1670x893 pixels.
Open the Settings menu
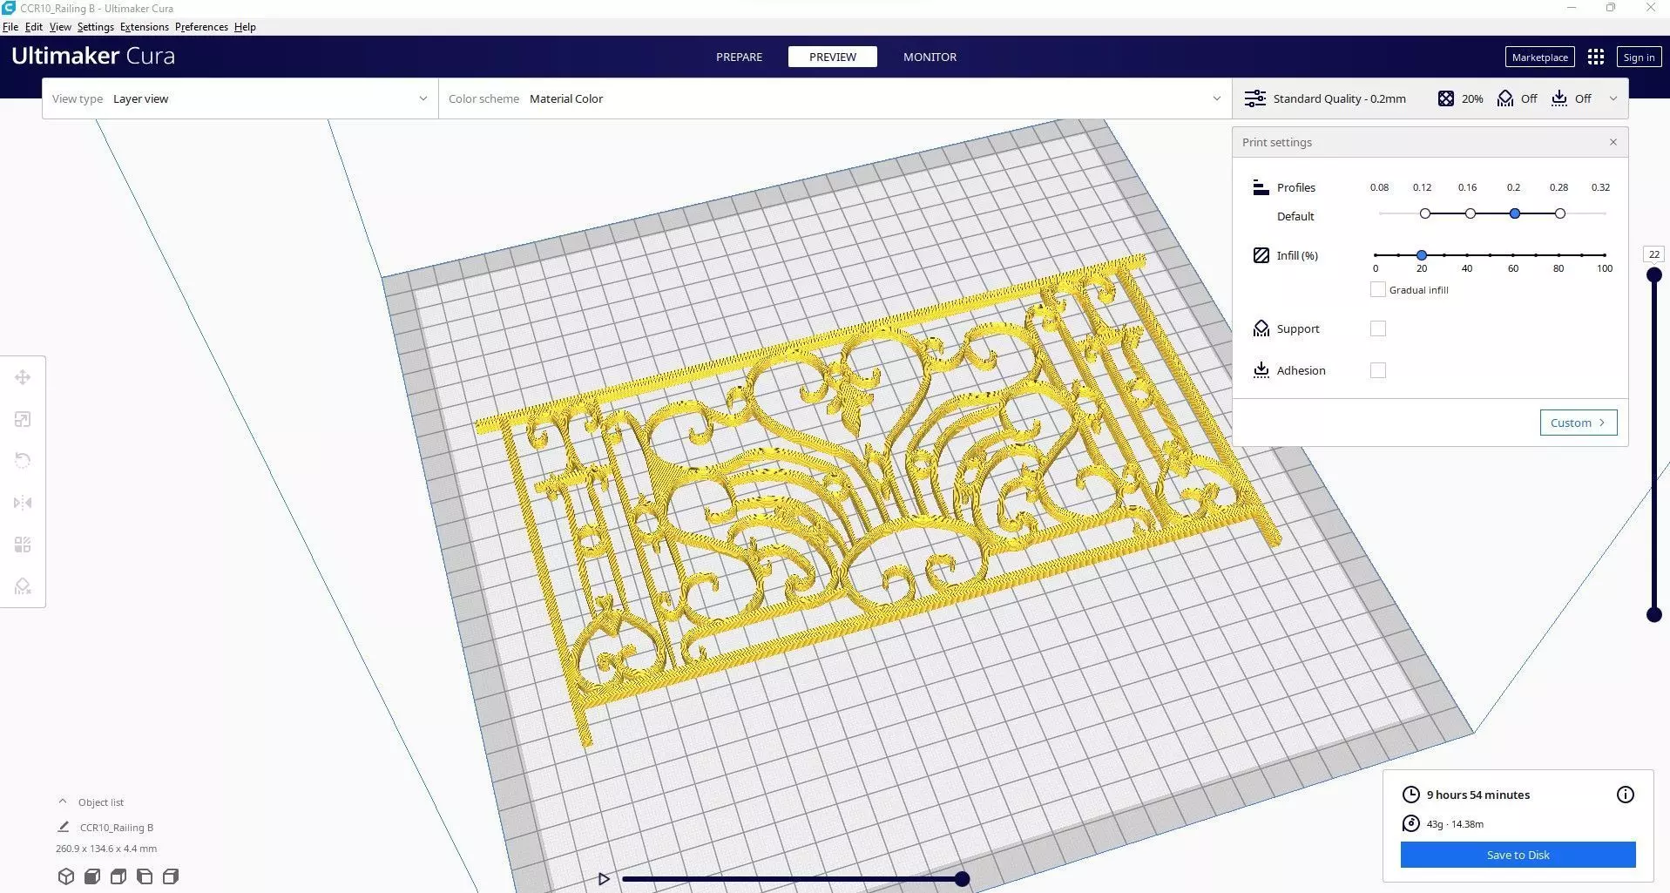(x=95, y=27)
